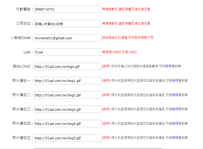Click into the Line ID text box

coord(68,52)
